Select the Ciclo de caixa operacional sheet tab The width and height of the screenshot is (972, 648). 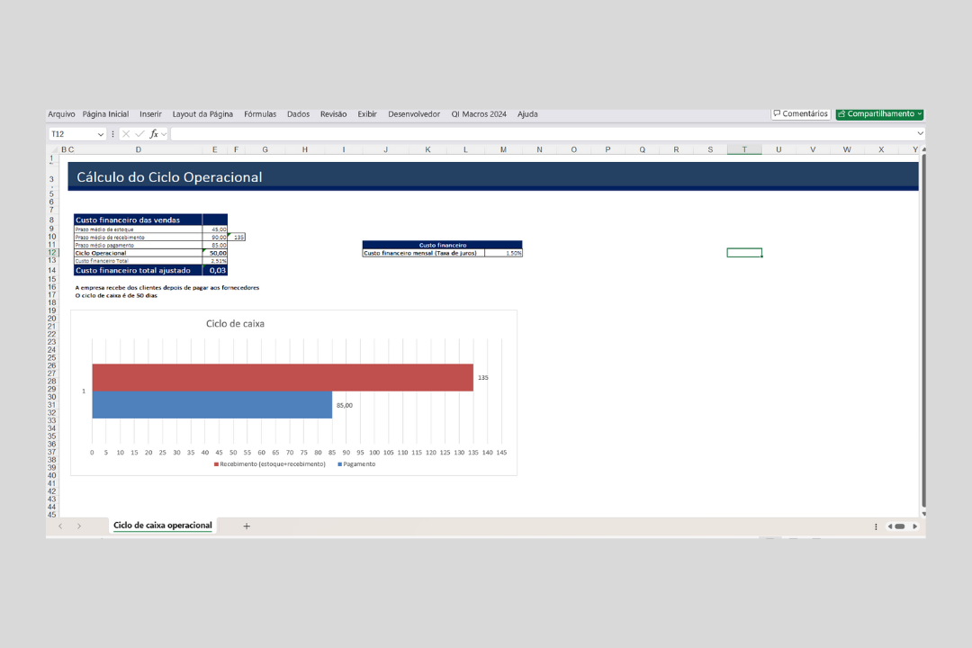(x=163, y=526)
